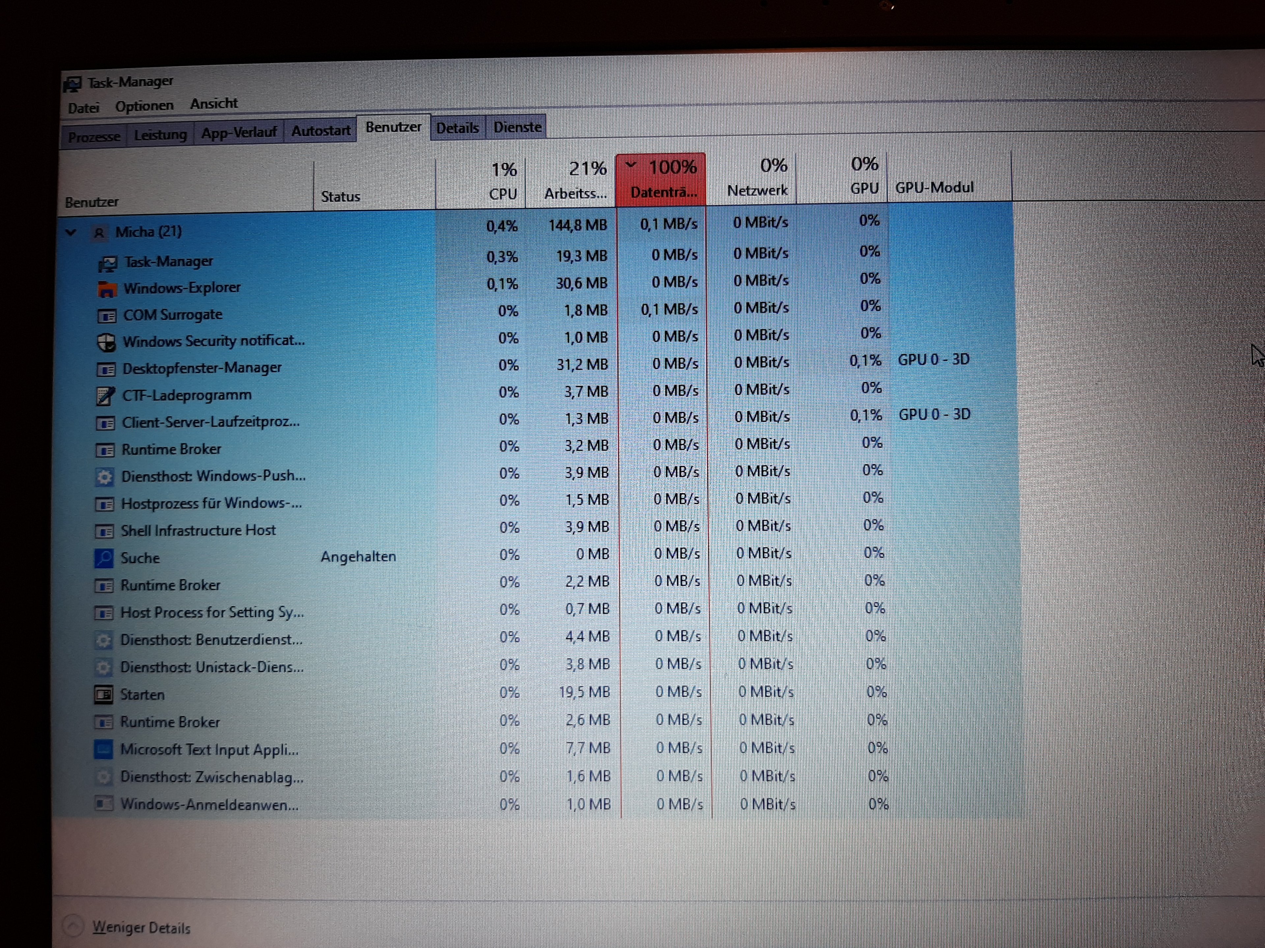The width and height of the screenshot is (1265, 948).
Task: Sort by the CPU column header
Action: [480, 182]
